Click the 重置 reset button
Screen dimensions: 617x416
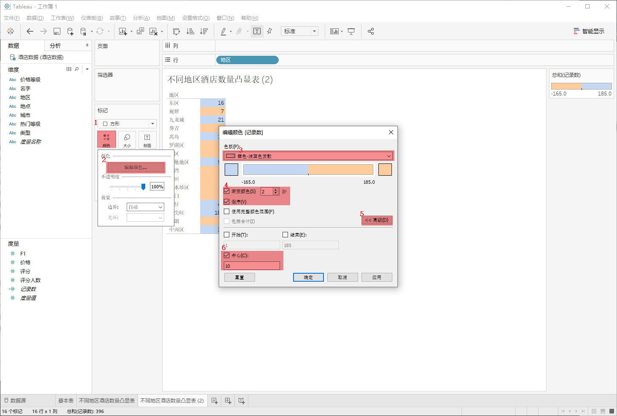click(x=239, y=277)
